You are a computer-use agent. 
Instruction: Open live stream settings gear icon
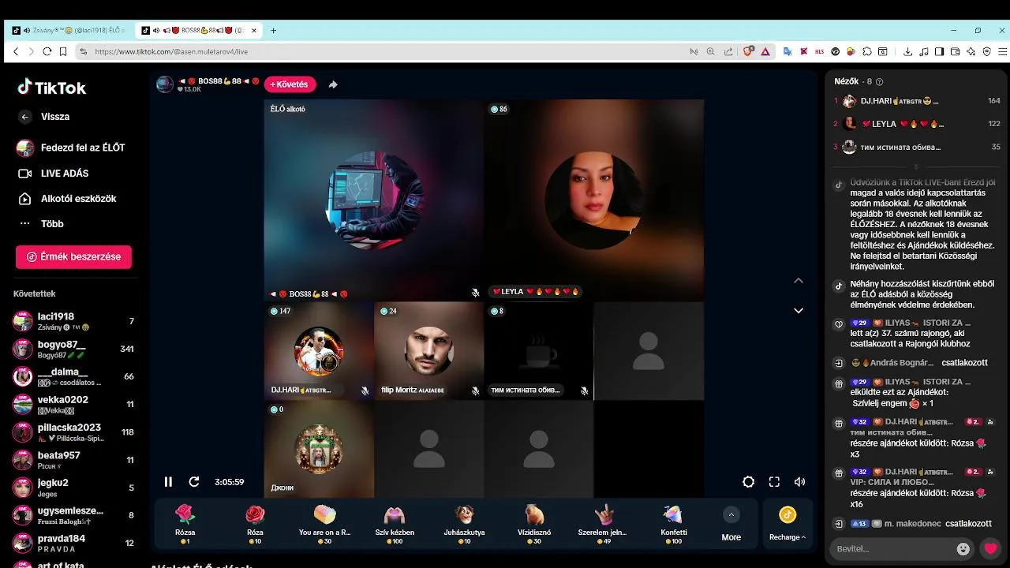coord(748,482)
